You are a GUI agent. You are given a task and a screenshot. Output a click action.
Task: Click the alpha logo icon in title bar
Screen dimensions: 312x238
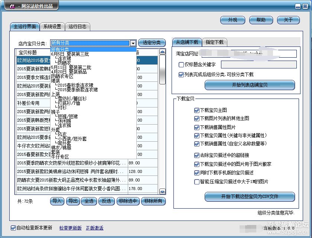[12, 6]
